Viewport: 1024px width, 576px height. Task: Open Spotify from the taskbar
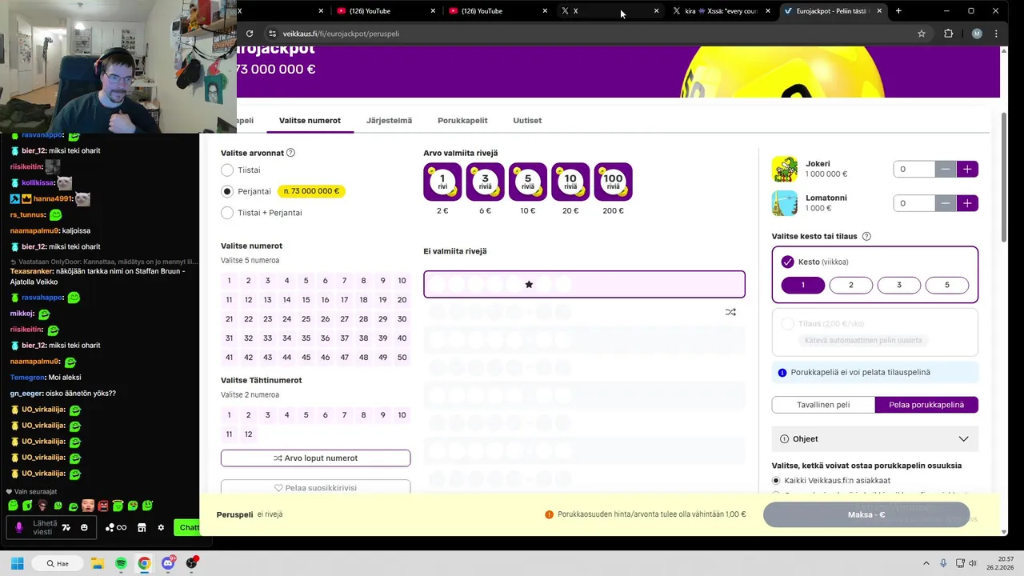coord(121,563)
